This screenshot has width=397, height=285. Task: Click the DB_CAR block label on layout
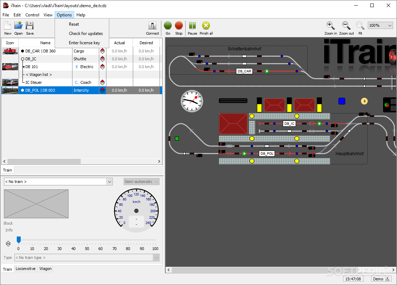(x=244, y=71)
